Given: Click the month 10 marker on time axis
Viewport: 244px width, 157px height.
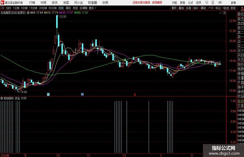Looking at the screenshot, I should pyautogui.click(x=58, y=155).
